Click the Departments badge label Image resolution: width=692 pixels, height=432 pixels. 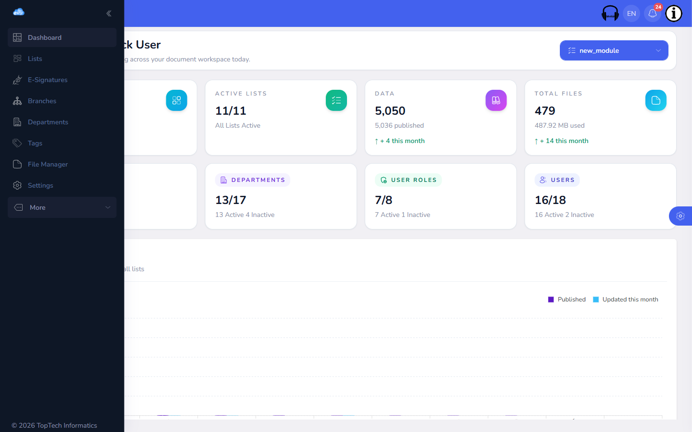click(x=253, y=180)
